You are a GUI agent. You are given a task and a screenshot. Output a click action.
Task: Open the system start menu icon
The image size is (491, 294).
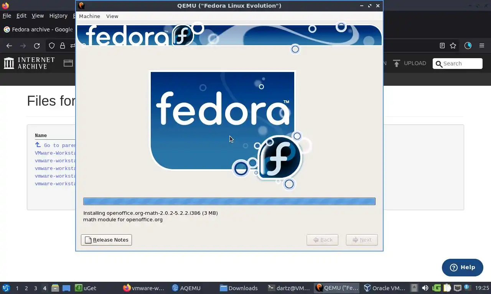tap(6, 288)
